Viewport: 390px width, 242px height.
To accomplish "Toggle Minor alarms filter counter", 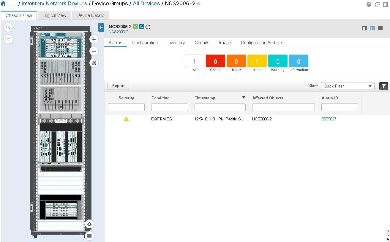I will 257,61.
